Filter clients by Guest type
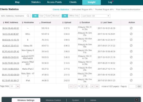Image resolution: width=143 pixels, height=102 pixels. point(48,16)
